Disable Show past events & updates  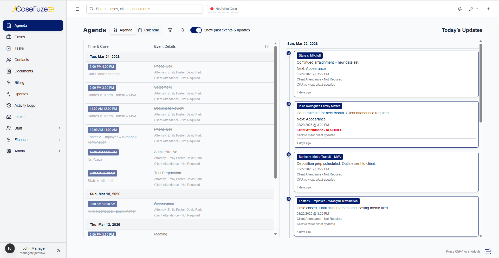[196, 30]
